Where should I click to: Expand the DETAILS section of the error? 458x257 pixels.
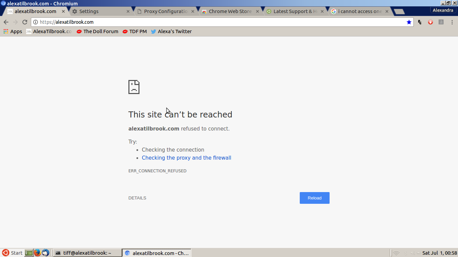(x=137, y=198)
